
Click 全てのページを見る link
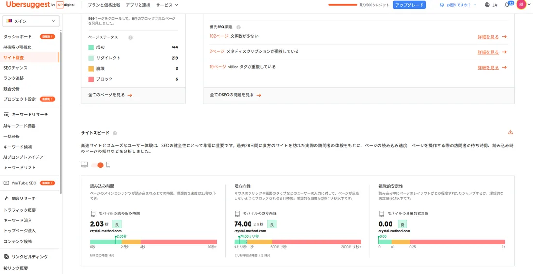(107, 95)
